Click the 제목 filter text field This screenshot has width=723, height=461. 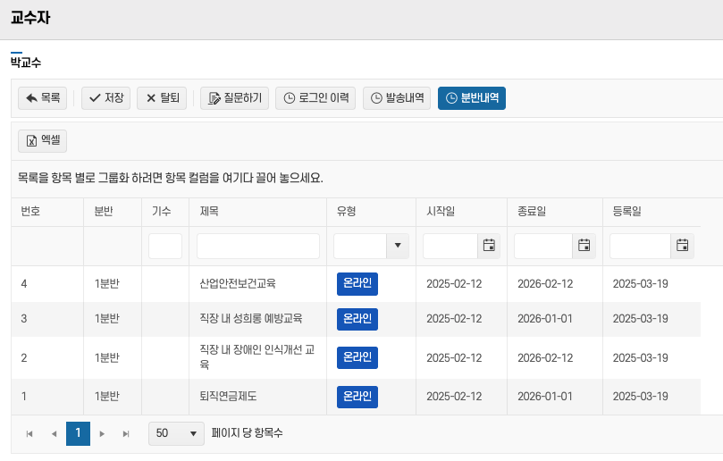257,246
